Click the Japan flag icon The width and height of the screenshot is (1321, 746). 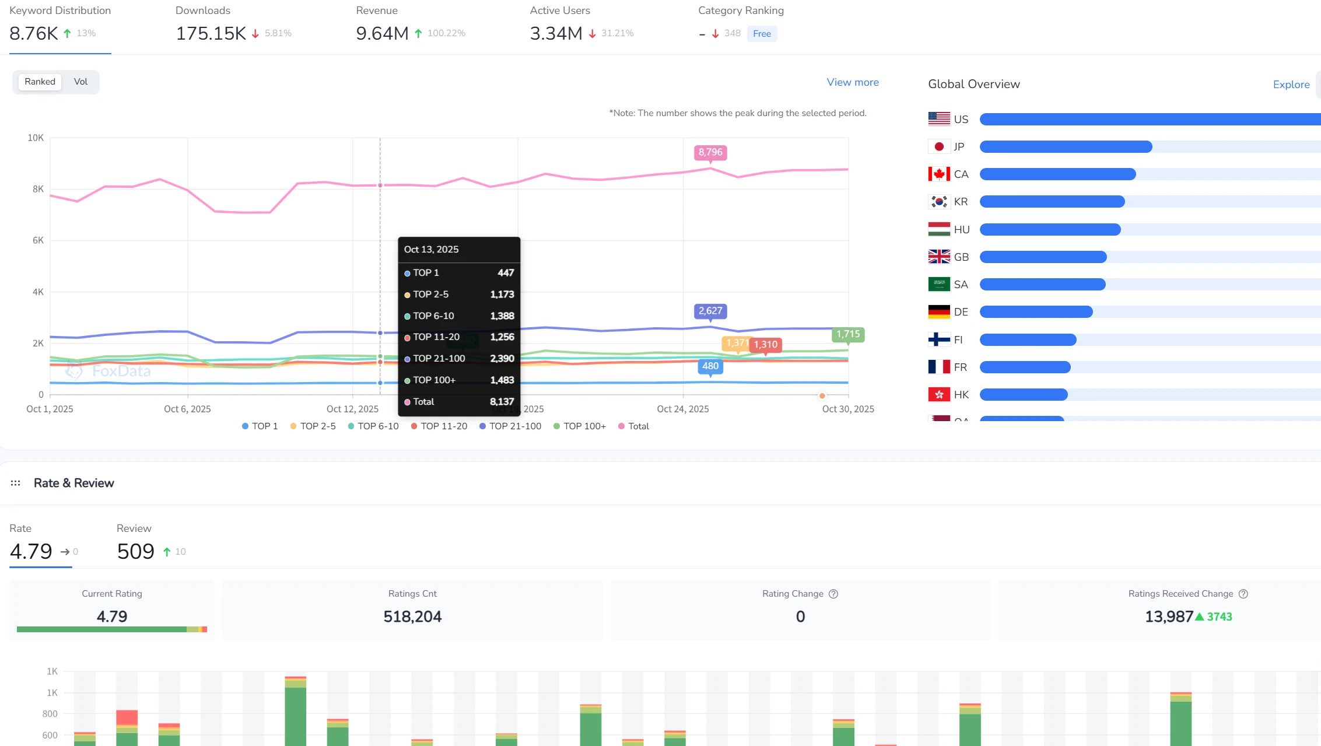tap(939, 146)
